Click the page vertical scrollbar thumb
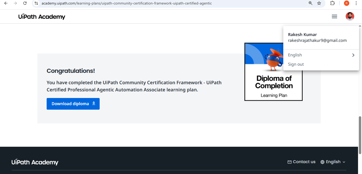This screenshot has height=174, width=362. [x=360, y=135]
